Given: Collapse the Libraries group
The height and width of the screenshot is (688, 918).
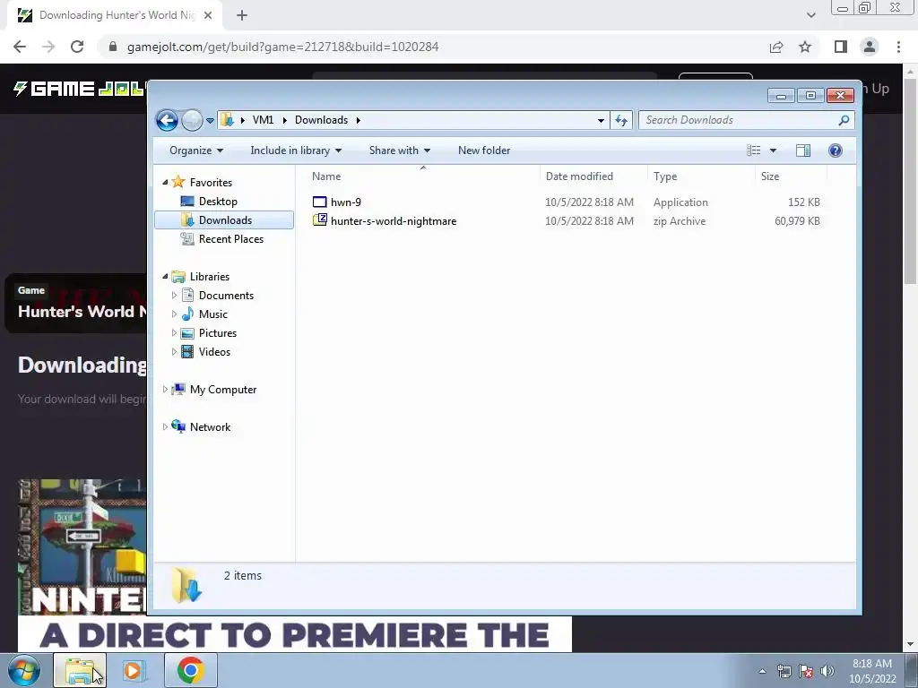Looking at the screenshot, I should tap(165, 276).
